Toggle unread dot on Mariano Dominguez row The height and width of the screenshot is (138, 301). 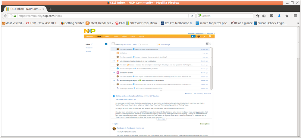tap(114, 80)
